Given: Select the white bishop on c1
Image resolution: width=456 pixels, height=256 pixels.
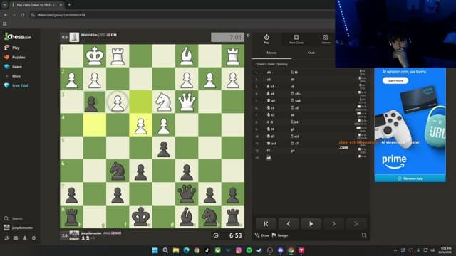Looking at the screenshot, I should (x=187, y=55).
